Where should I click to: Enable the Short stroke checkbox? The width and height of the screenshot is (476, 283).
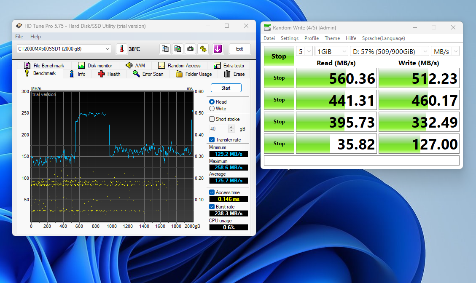click(x=212, y=119)
